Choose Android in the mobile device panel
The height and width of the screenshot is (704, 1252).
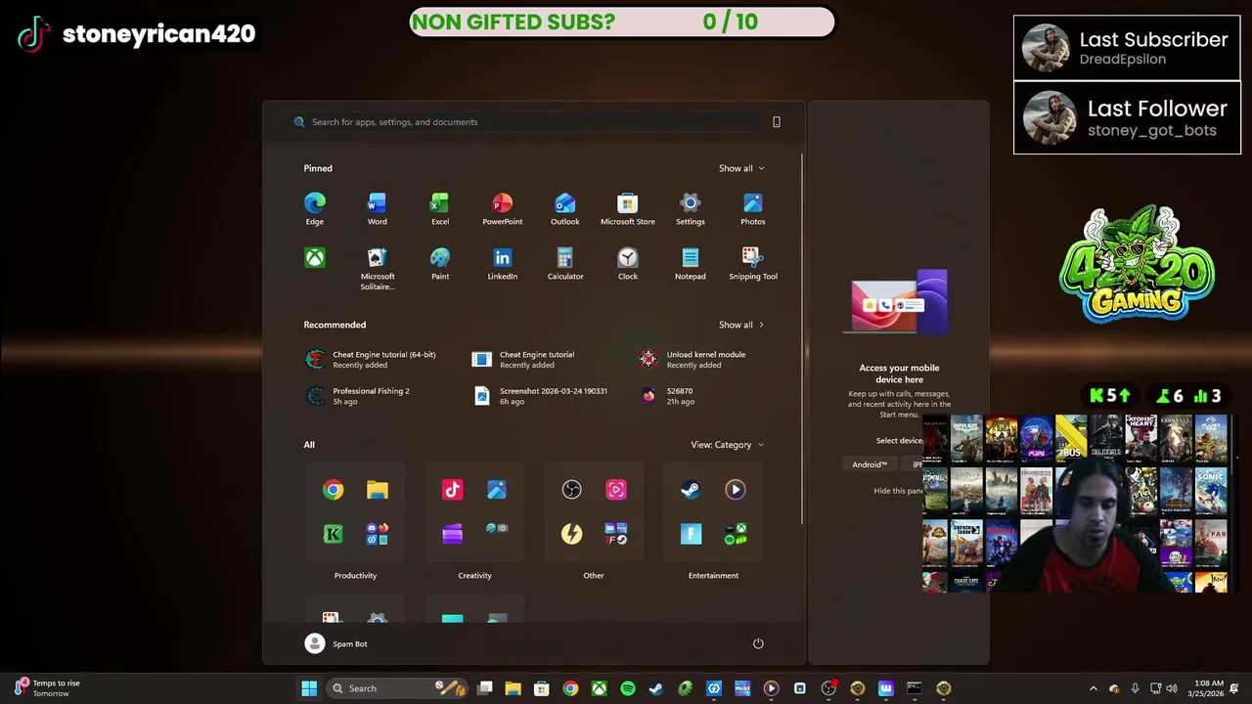point(870,464)
